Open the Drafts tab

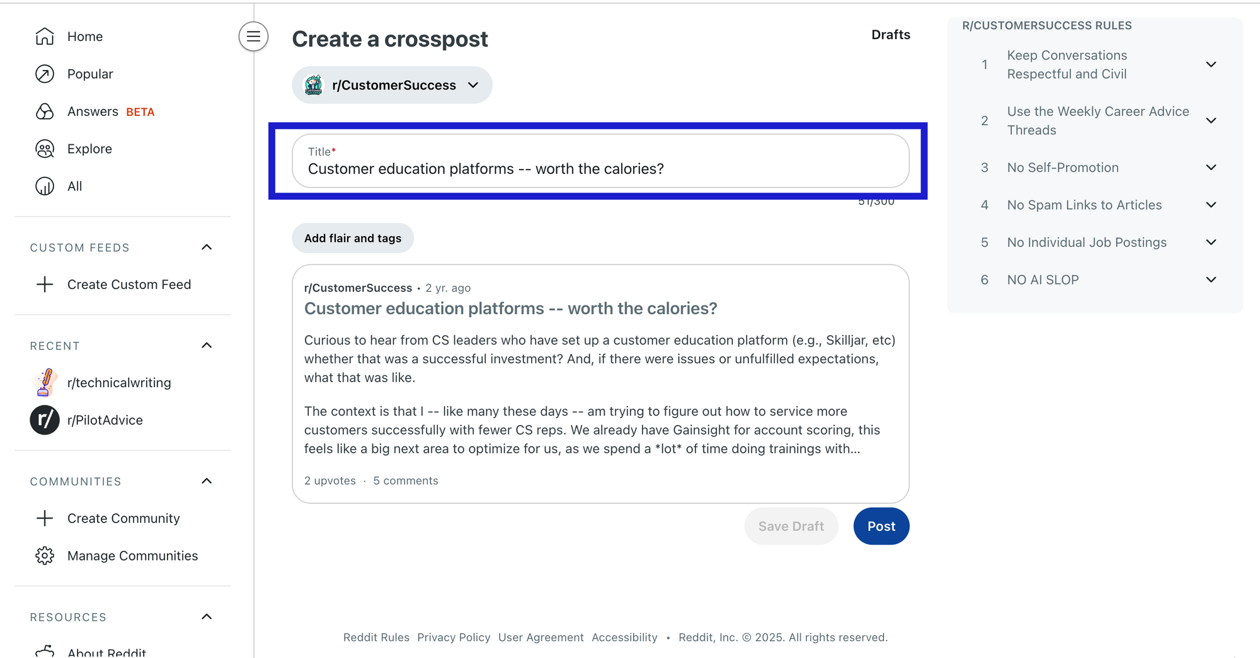pos(891,35)
